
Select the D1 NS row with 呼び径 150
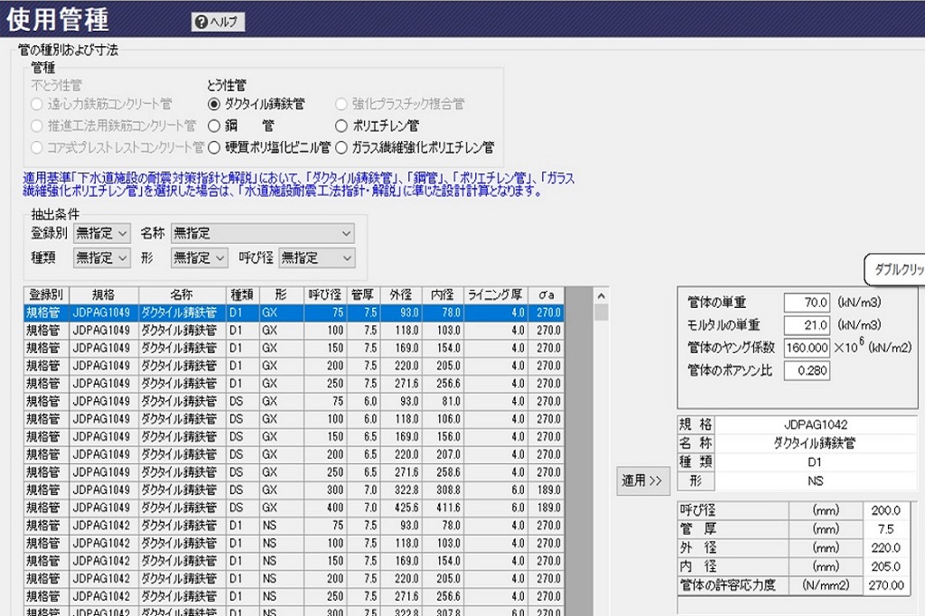[294, 561]
